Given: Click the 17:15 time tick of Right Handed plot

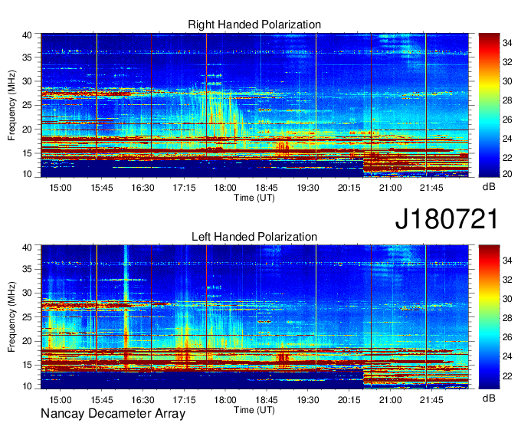Looking at the screenshot, I should click(x=184, y=188).
